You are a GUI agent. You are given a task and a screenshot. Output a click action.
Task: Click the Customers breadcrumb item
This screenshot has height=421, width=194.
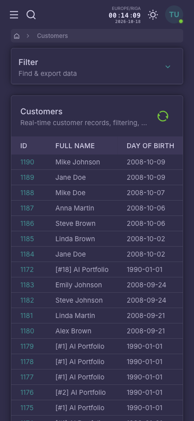[52, 36]
